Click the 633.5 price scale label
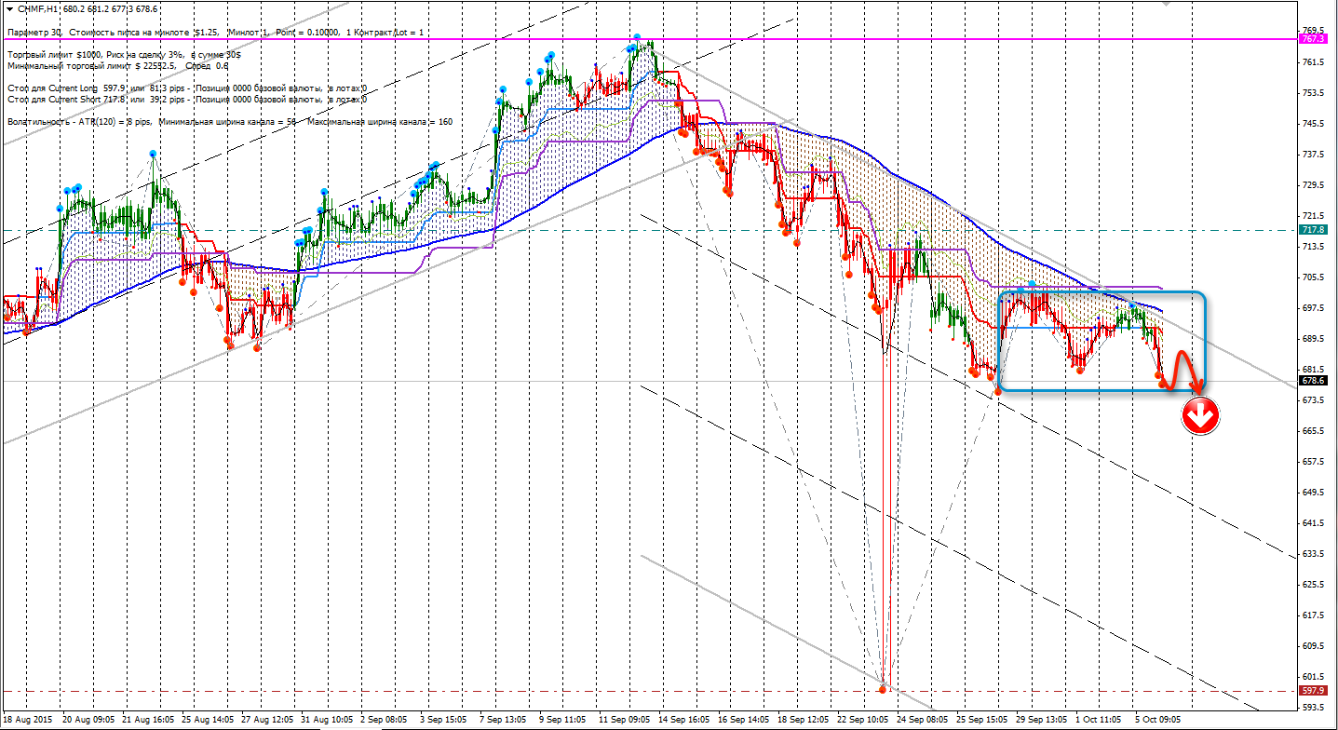 pos(1313,554)
